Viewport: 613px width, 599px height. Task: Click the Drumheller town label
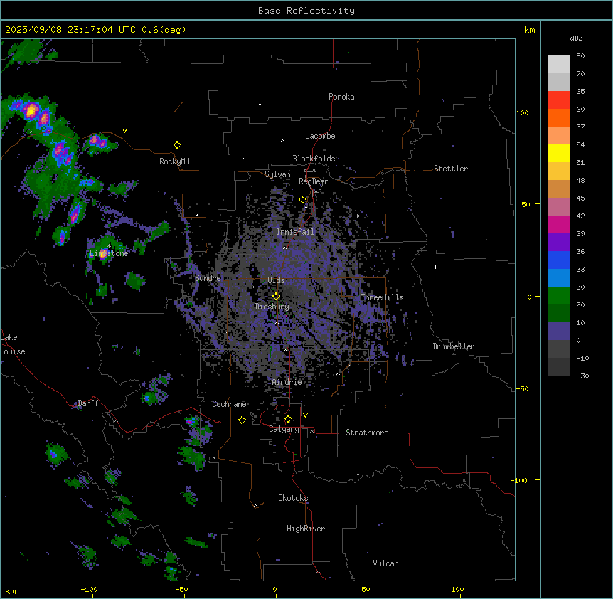(x=454, y=346)
